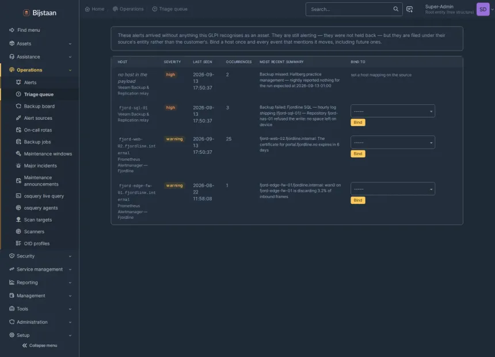Expand the Management menu chevron
Image resolution: width=495 pixels, height=357 pixels.
(70, 296)
